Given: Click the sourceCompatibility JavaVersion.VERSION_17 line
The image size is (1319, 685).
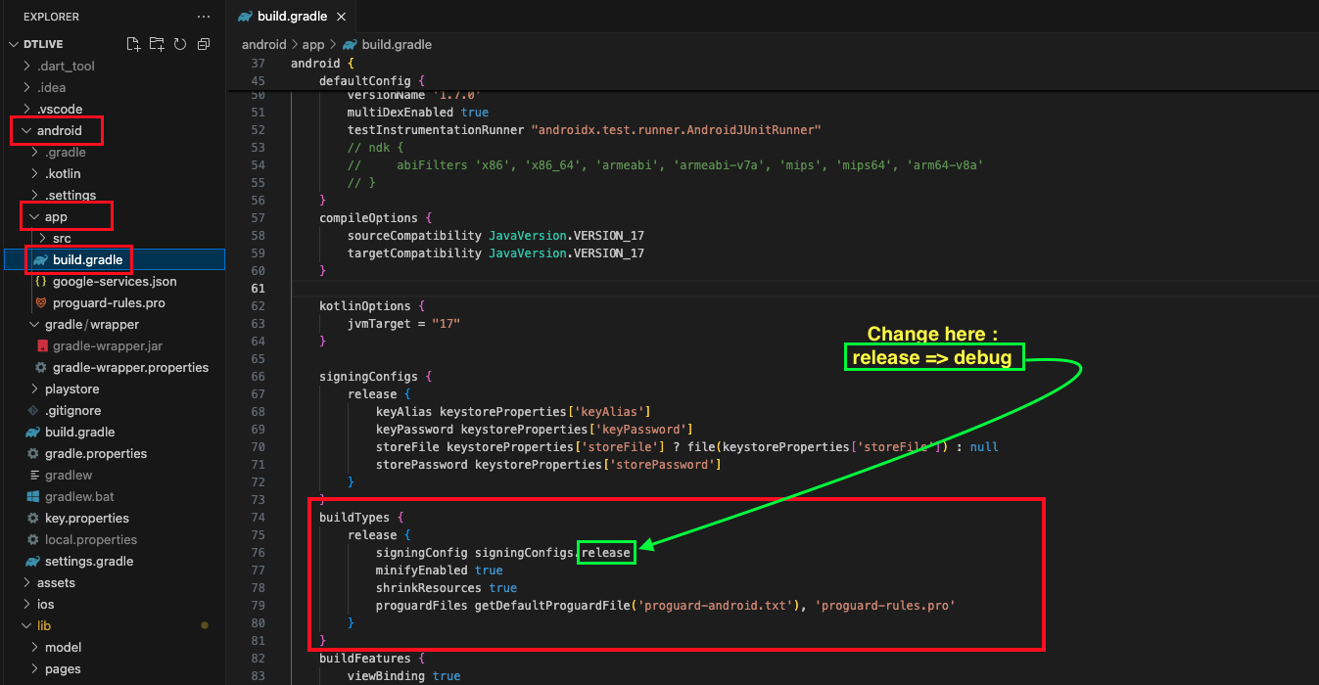Looking at the screenshot, I should pos(495,236).
